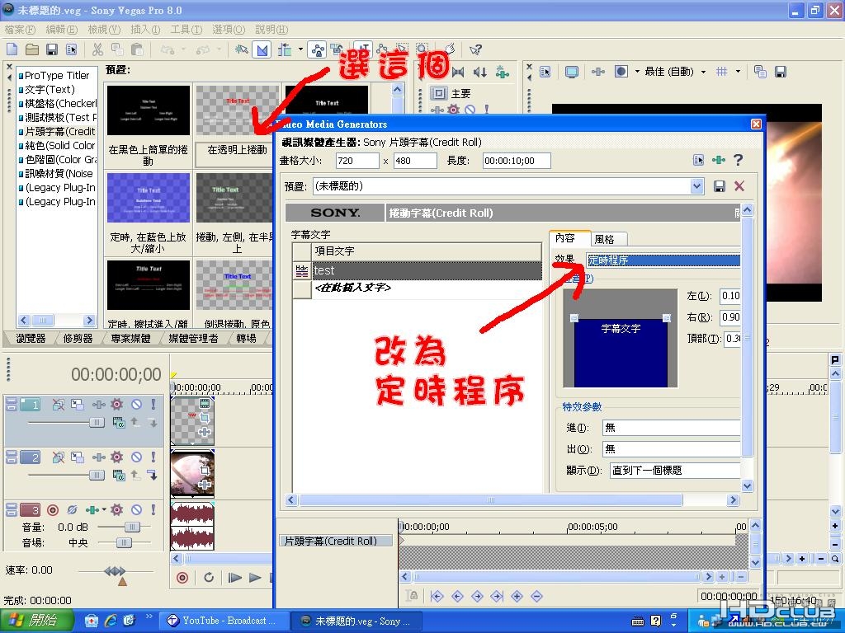Adjust the 音場 pan slider on track 3
The height and width of the screenshot is (633, 845).
[x=124, y=542]
